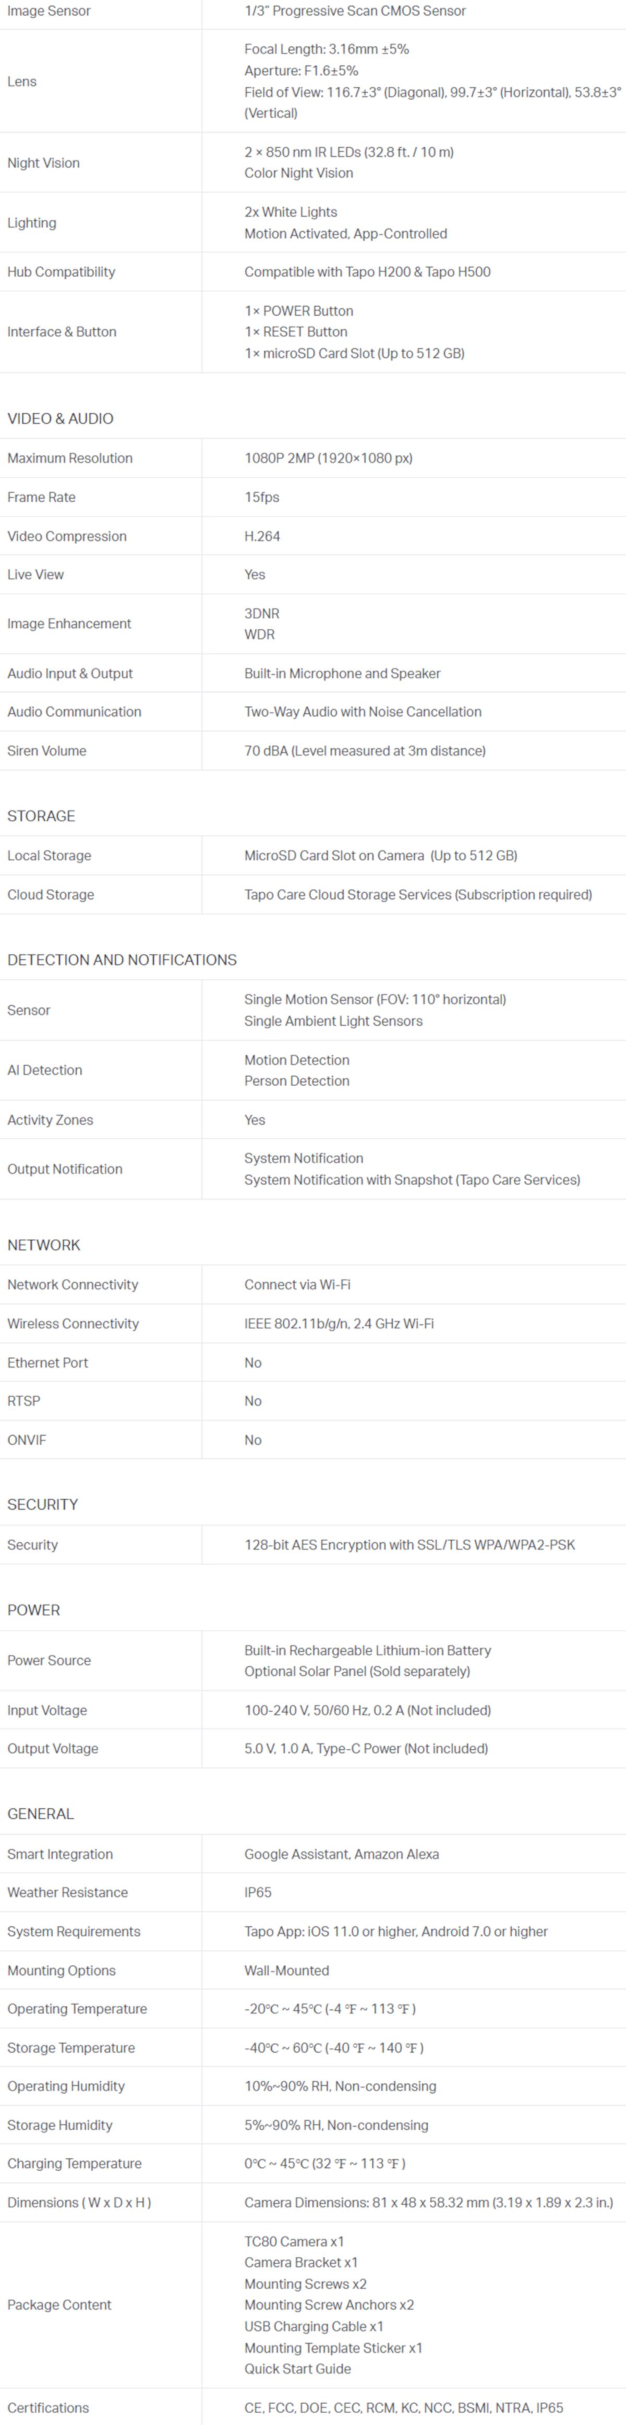
Task: Select the Activity Zones row label
Action: (50, 1120)
